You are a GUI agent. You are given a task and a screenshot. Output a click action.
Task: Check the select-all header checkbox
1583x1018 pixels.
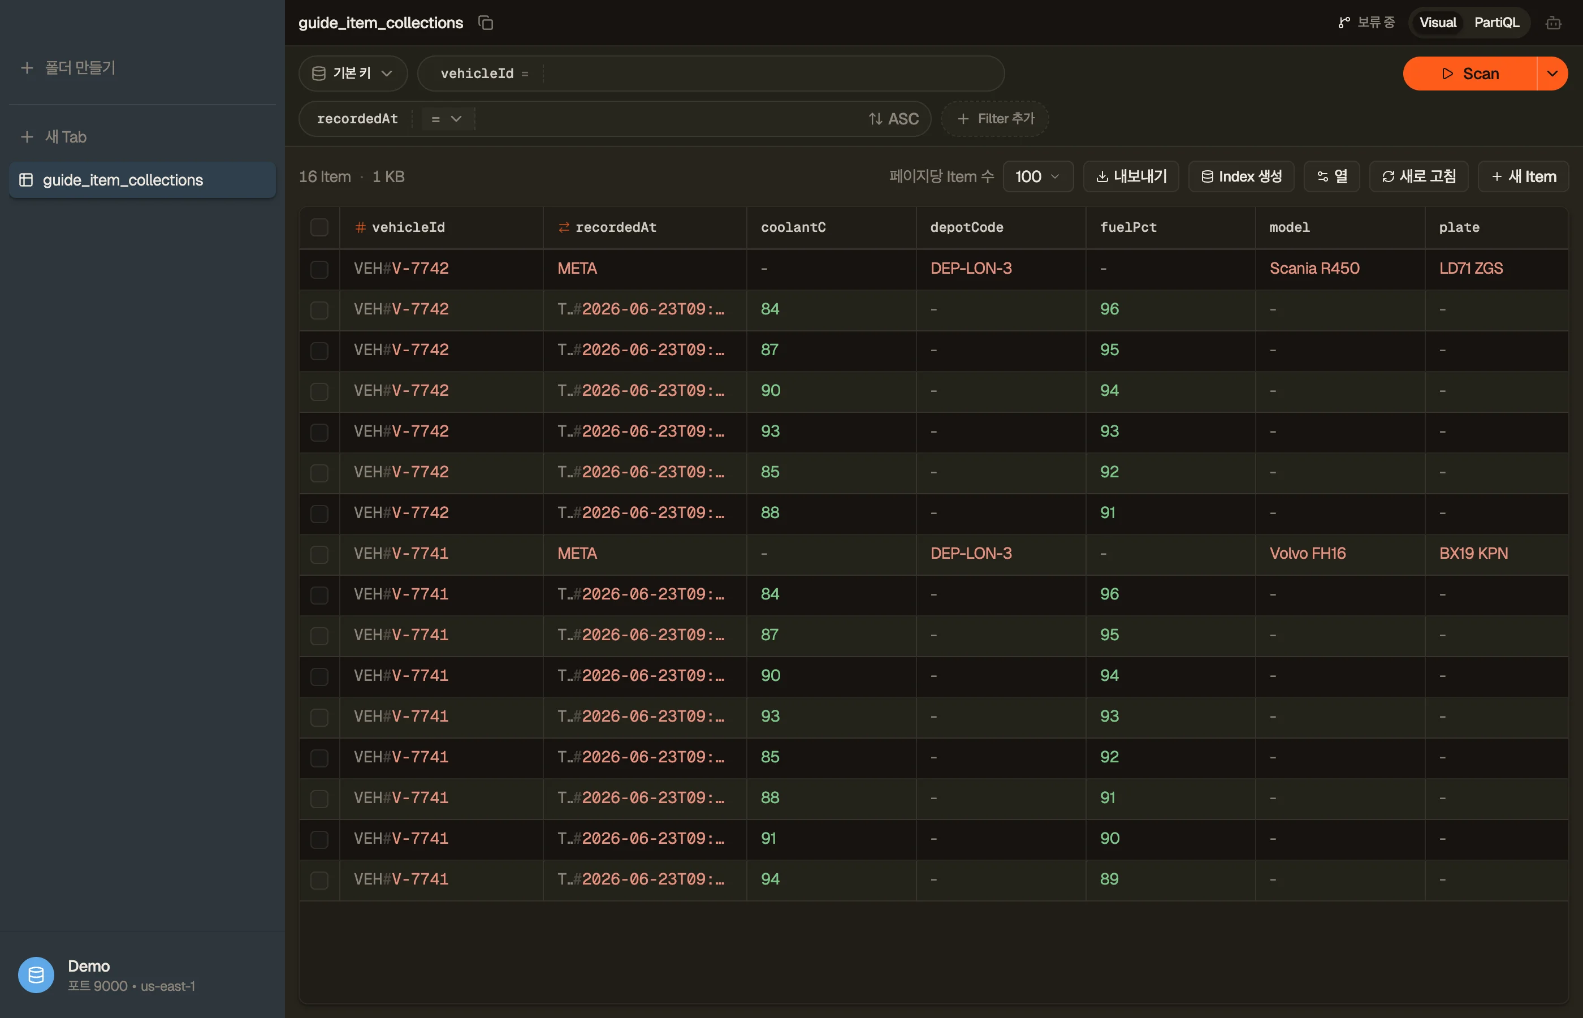[x=319, y=227]
